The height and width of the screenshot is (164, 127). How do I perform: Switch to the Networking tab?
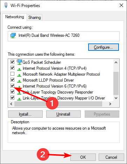tap(15, 17)
